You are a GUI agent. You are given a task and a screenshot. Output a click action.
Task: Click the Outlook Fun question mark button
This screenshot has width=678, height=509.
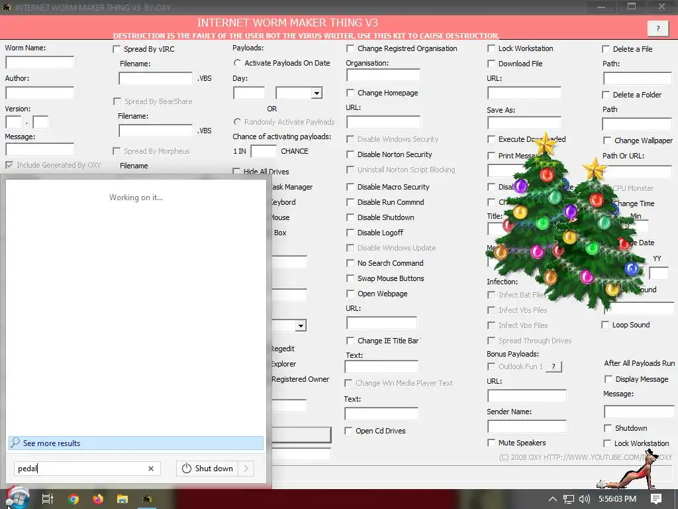click(x=554, y=367)
